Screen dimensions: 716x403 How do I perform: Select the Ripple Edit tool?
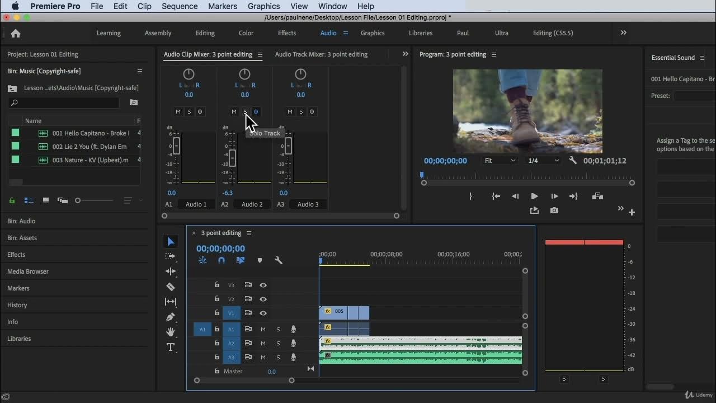point(171,271)
